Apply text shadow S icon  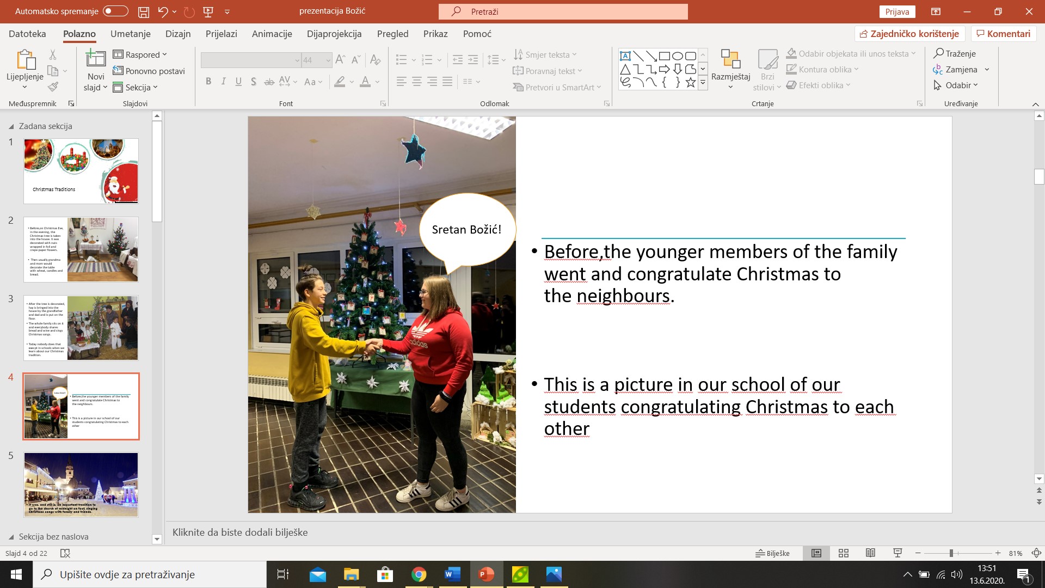click(x=254, y=82)
